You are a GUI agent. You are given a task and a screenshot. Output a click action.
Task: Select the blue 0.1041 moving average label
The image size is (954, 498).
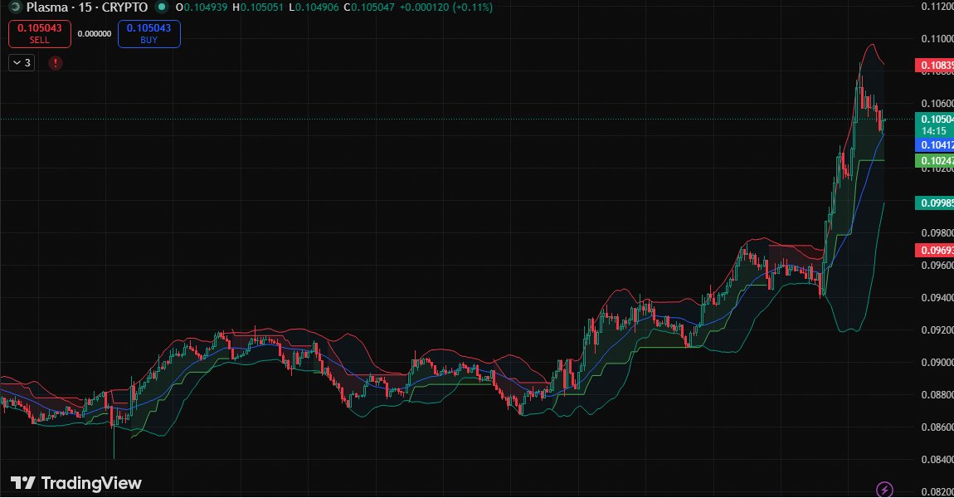point(935,145)
